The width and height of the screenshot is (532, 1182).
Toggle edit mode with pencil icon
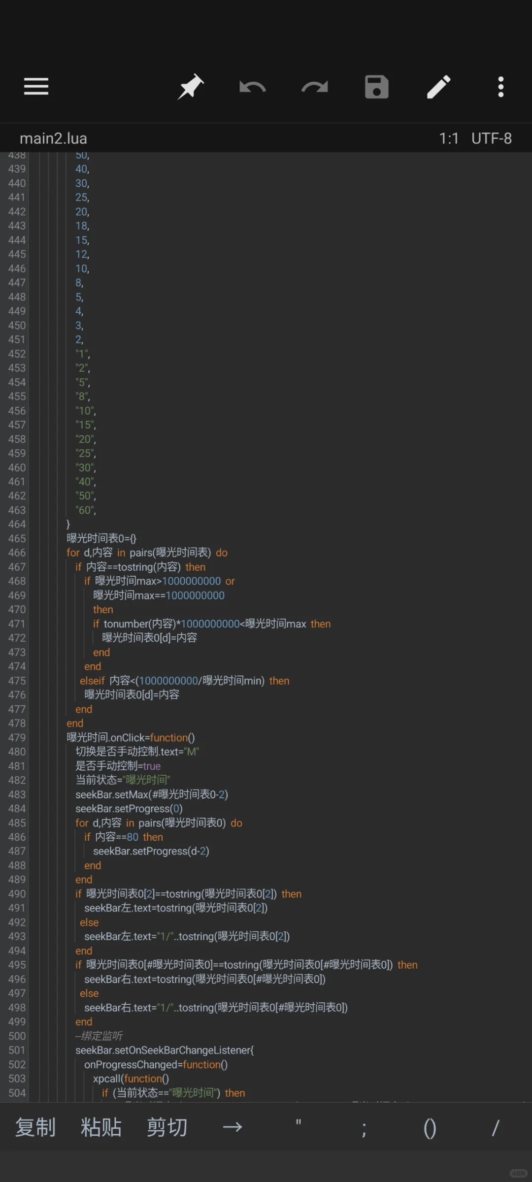438,87
